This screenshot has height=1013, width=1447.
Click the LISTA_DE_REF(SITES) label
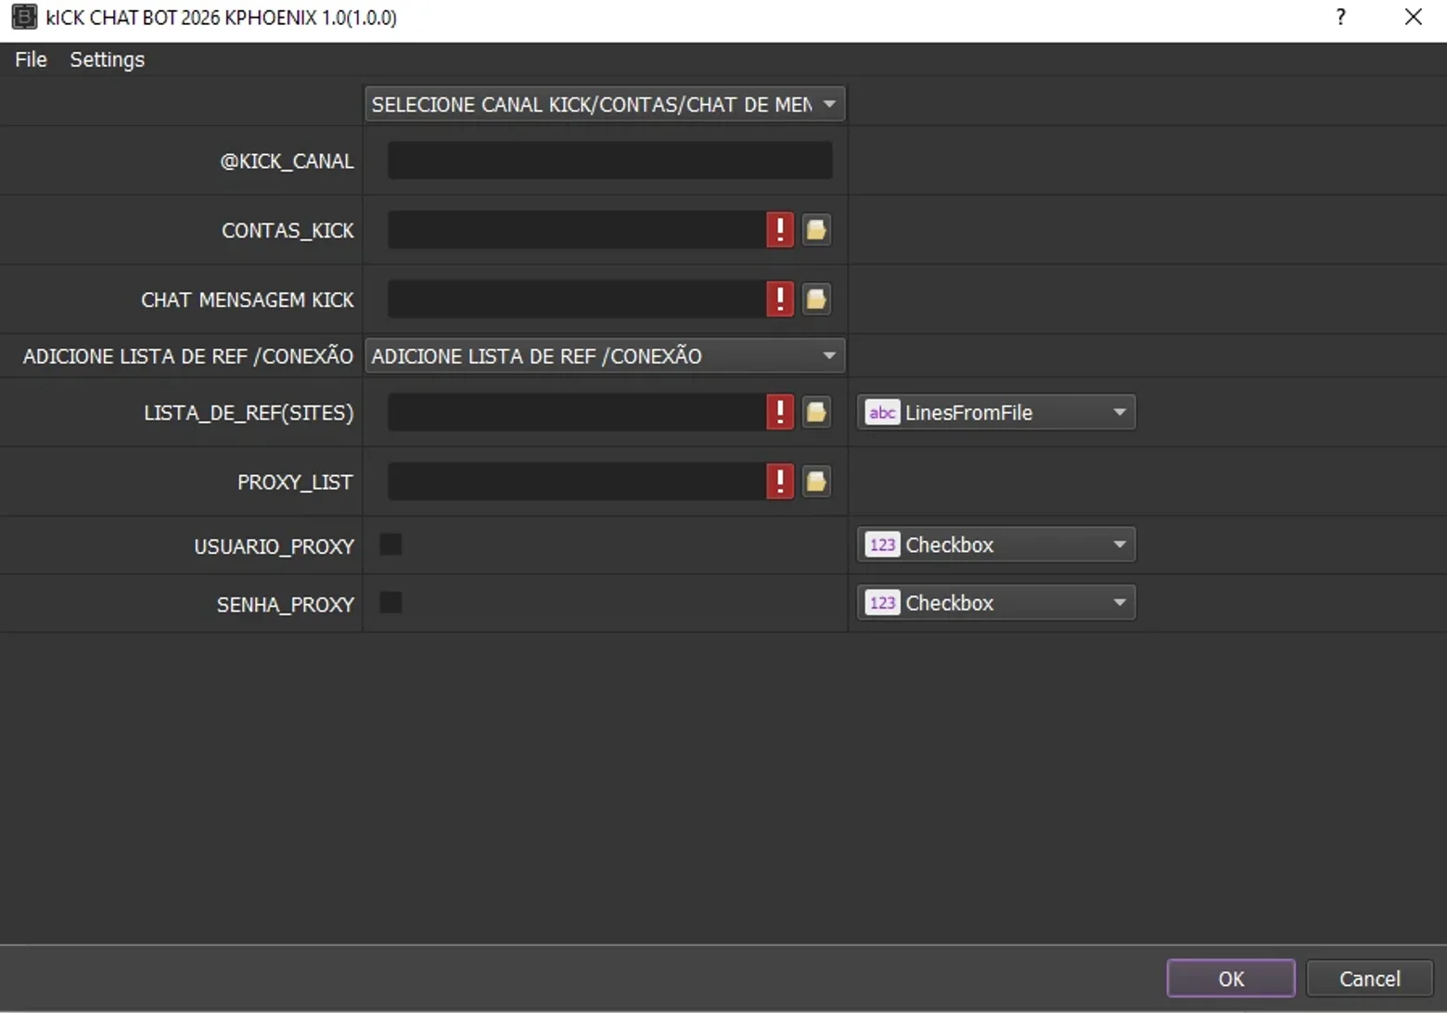pos(249,413)
